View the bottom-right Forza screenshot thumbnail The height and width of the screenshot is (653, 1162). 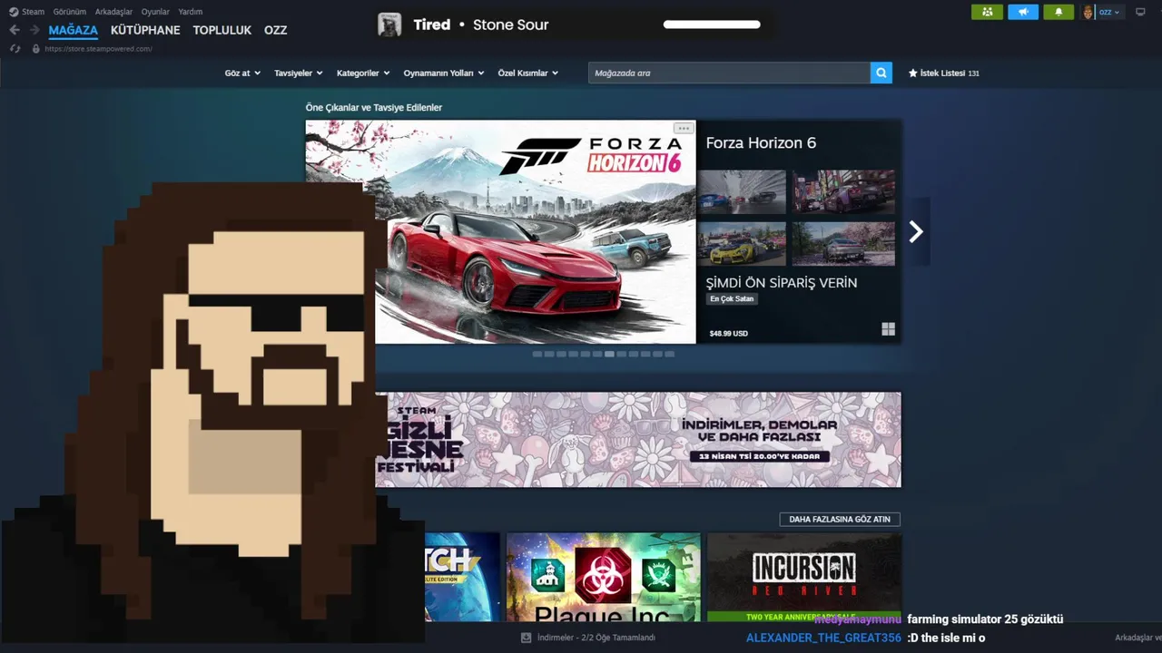click(x=843, y=243)
